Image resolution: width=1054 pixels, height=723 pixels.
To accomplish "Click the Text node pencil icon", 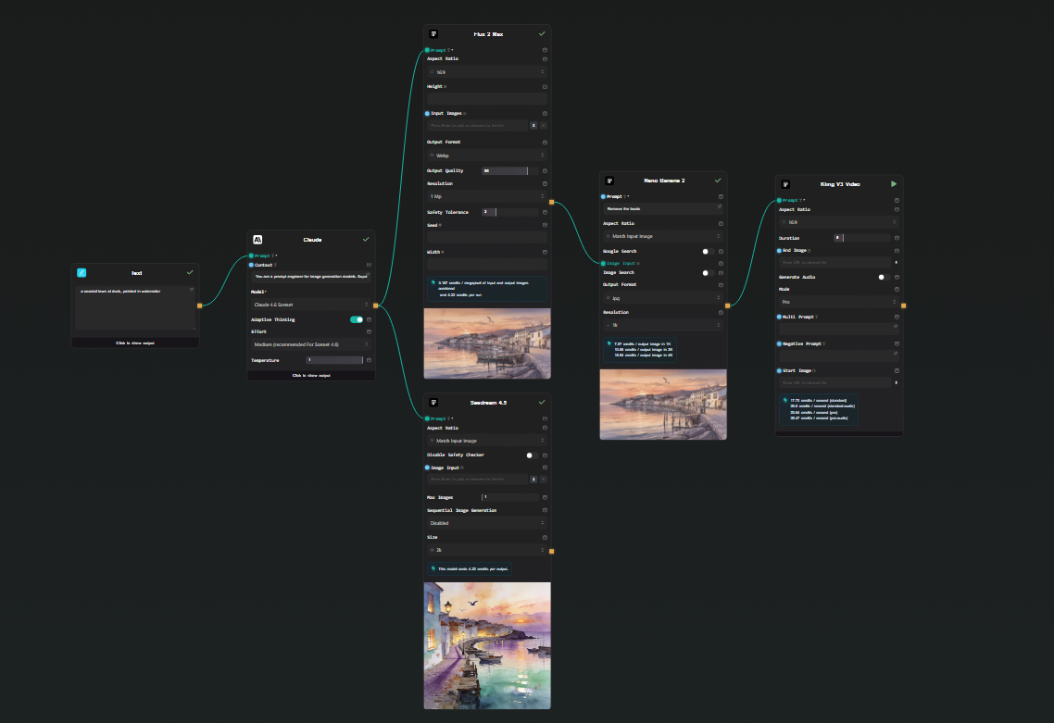I will (x=82, y=272).
